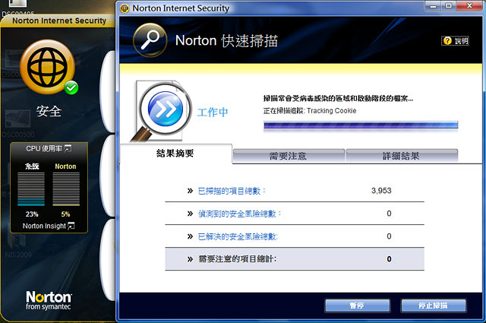The width and height of the screenshot is (486, 323).
Task: Switch to the 結果摘要 tab
Action: 175,154
